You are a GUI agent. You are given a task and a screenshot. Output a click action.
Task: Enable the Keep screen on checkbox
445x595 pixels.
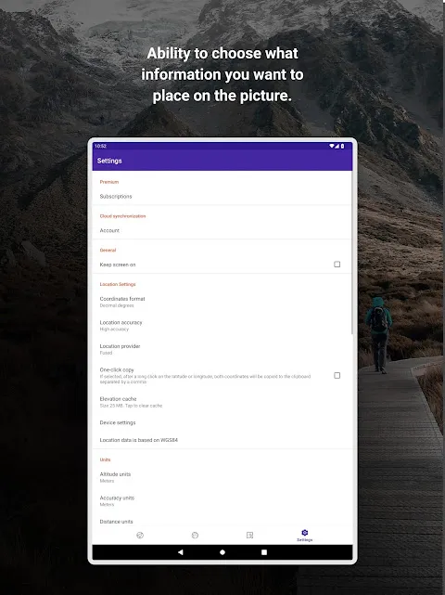tap(337, 265)
